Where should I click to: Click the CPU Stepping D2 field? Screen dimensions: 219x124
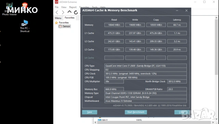point(145,70)
